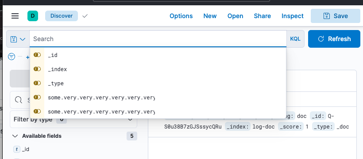Viewport: 363px width, 159px height.
Task: Click the field icon next to _id suggestion
Action: coord(37,55)
